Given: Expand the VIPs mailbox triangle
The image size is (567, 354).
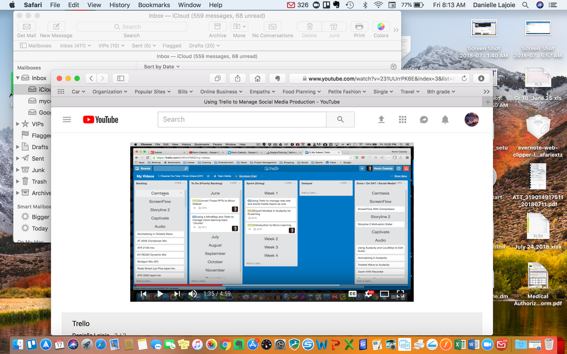Looking at the screenshot, I should 18,124.
